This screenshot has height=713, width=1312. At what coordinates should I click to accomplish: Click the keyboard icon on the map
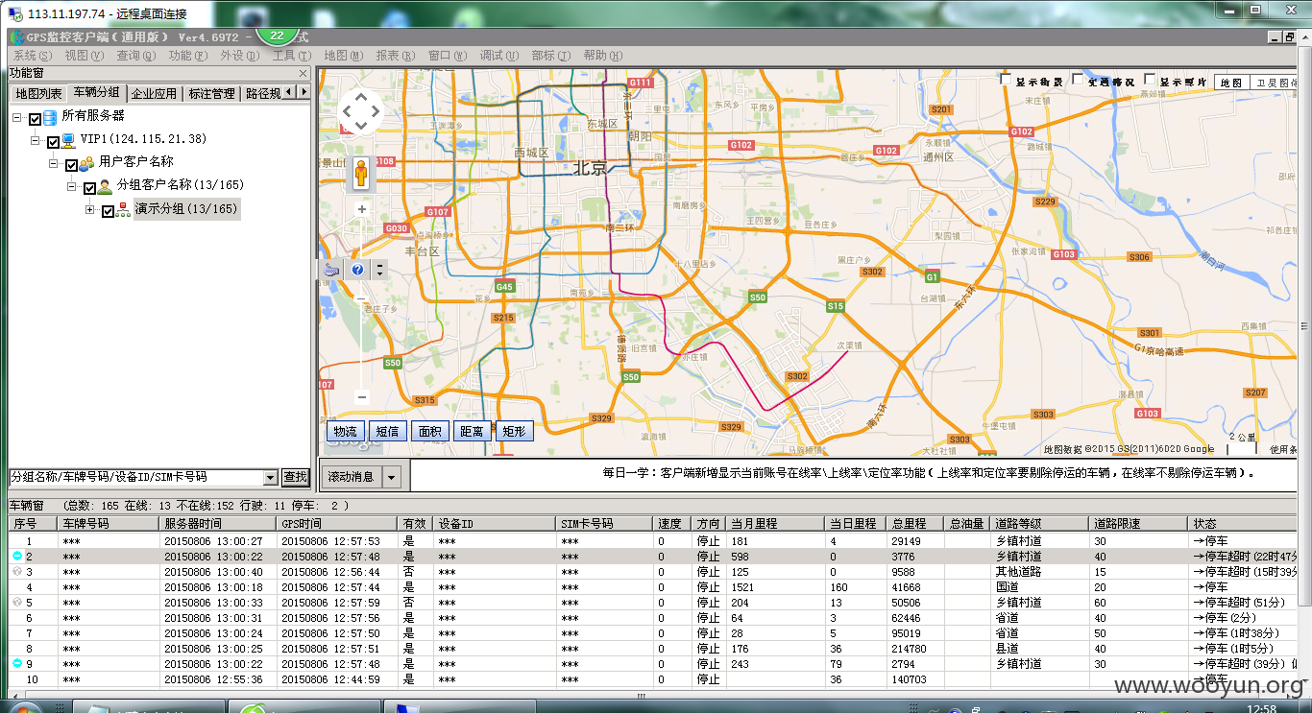[x=332, y=271]
